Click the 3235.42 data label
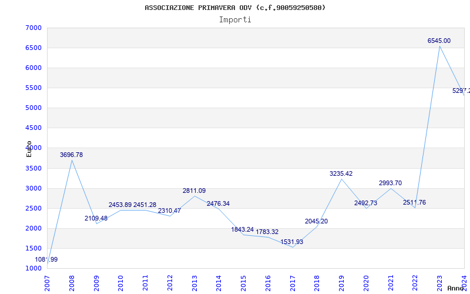The width and height of the screenshot is (470, 294). (x=341, y=173)
